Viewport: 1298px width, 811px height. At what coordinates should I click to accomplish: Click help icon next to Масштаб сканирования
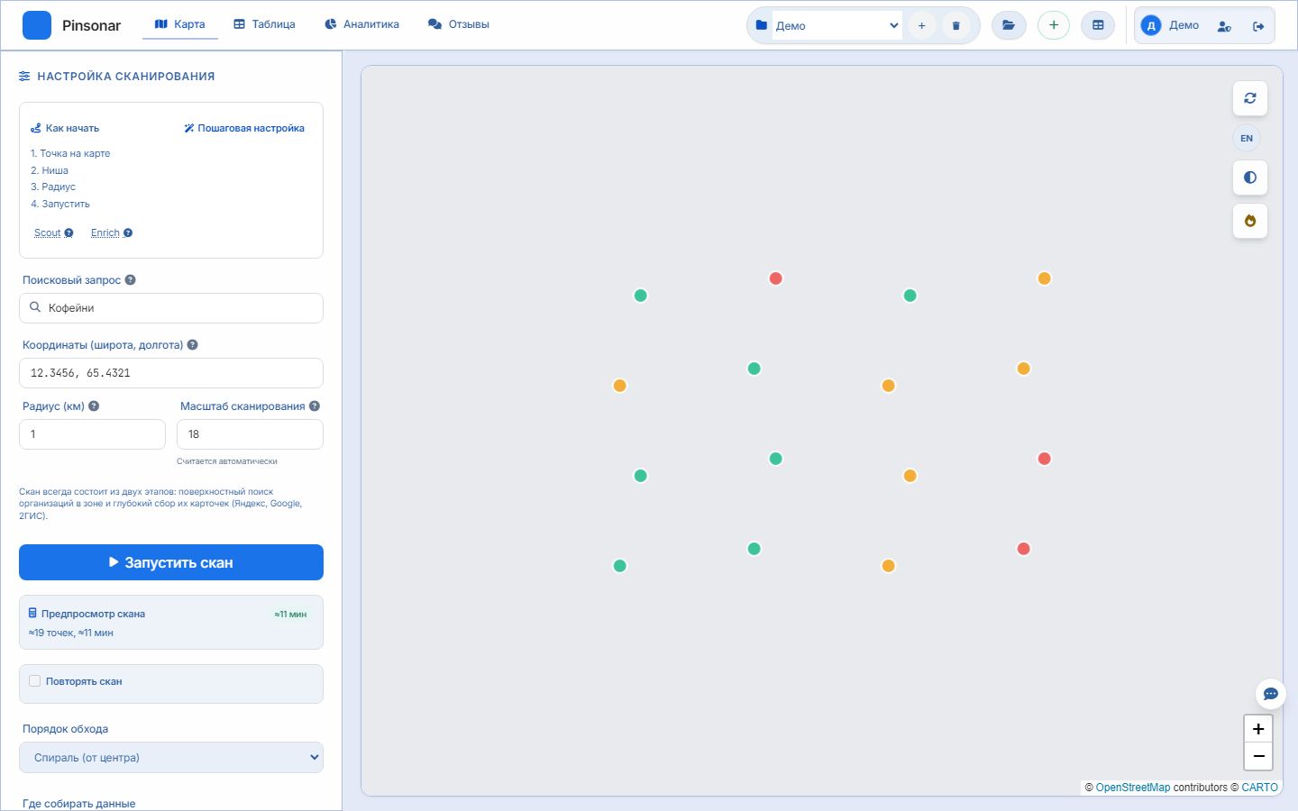tap(315, 406)
